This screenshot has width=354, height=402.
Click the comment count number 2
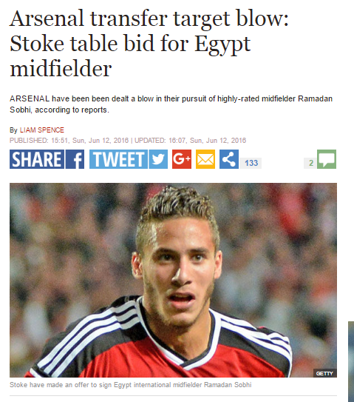coord(310,163)
